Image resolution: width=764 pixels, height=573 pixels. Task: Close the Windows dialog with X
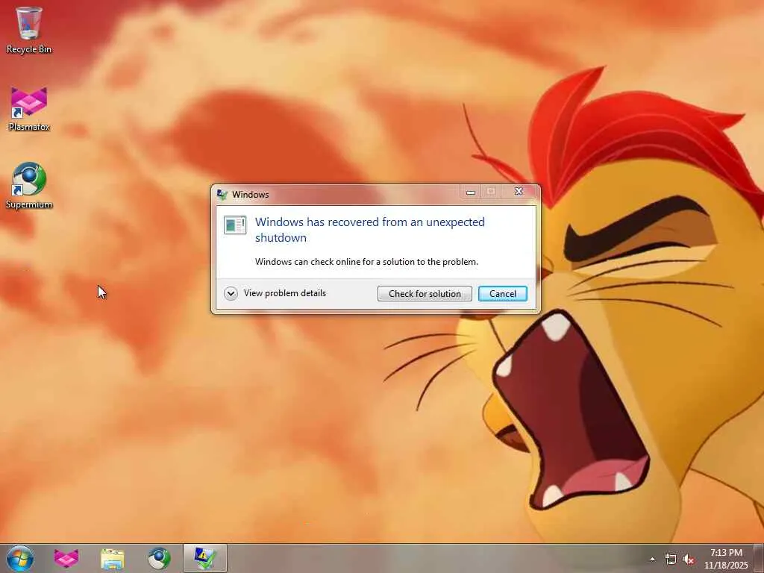[519, 192]
